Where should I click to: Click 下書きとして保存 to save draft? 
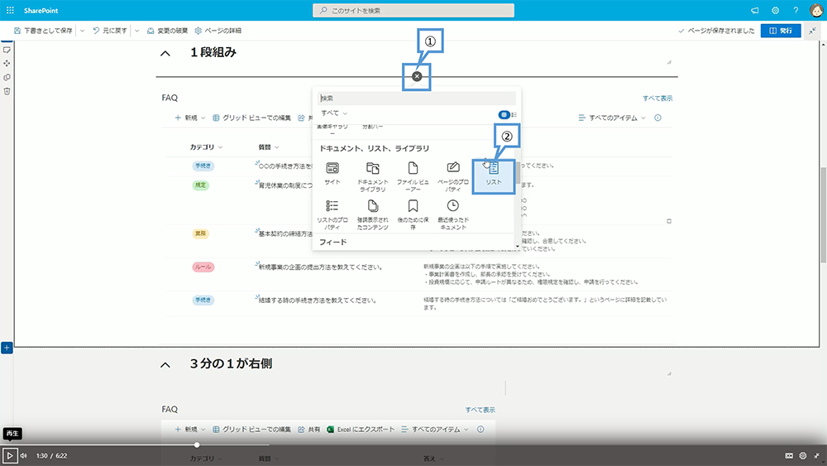pos(43,31)
